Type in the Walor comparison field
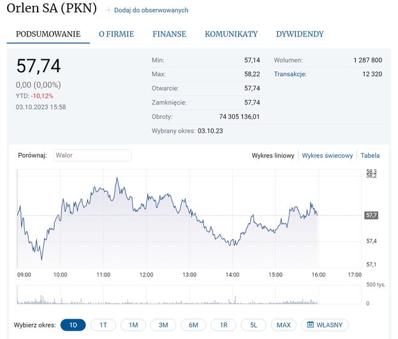Screen dimensions: 398x339 click(91, 155)
